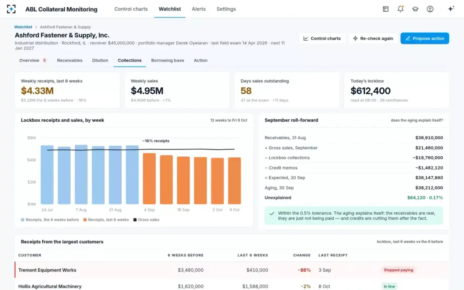Select the Collections tab
This screenshot has width=464, height=290.
(130, 60)
